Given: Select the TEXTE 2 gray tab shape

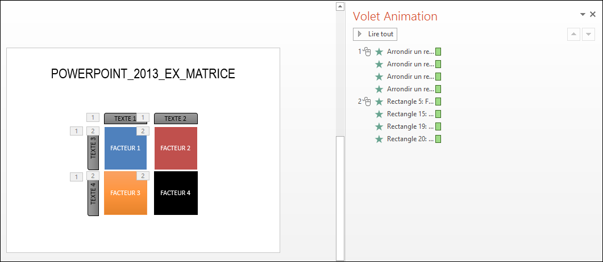Looking at the screenshot, I should [x=176, y=119].
